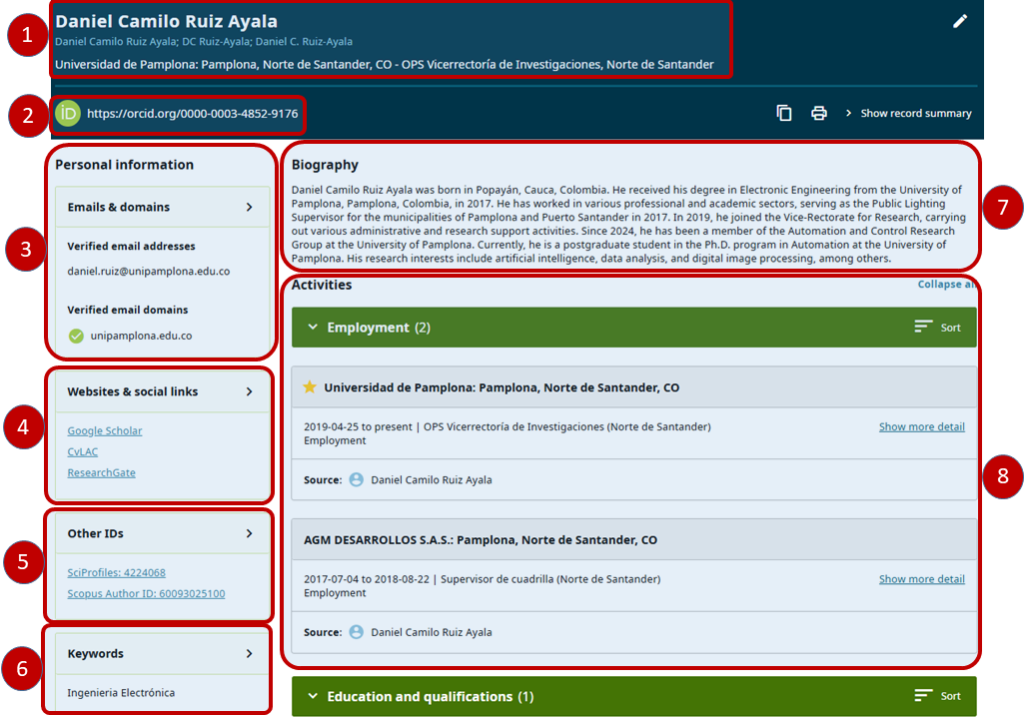1027x719 pixels.
Task: Click the green verified checkmark beside unipamplona.edu.co
Action: (76, 336)
